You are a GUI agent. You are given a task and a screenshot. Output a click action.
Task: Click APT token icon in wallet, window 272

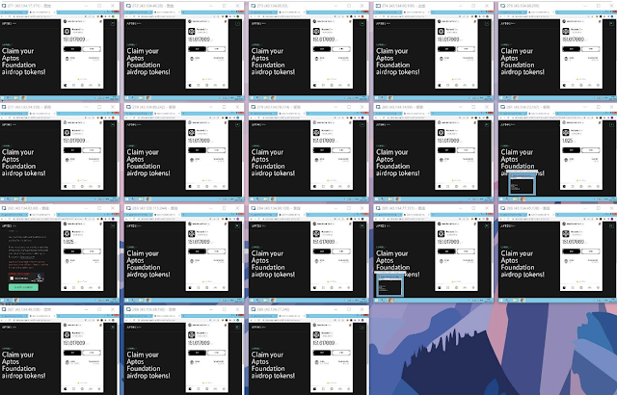pyautogui.click(x=192, y=59)
